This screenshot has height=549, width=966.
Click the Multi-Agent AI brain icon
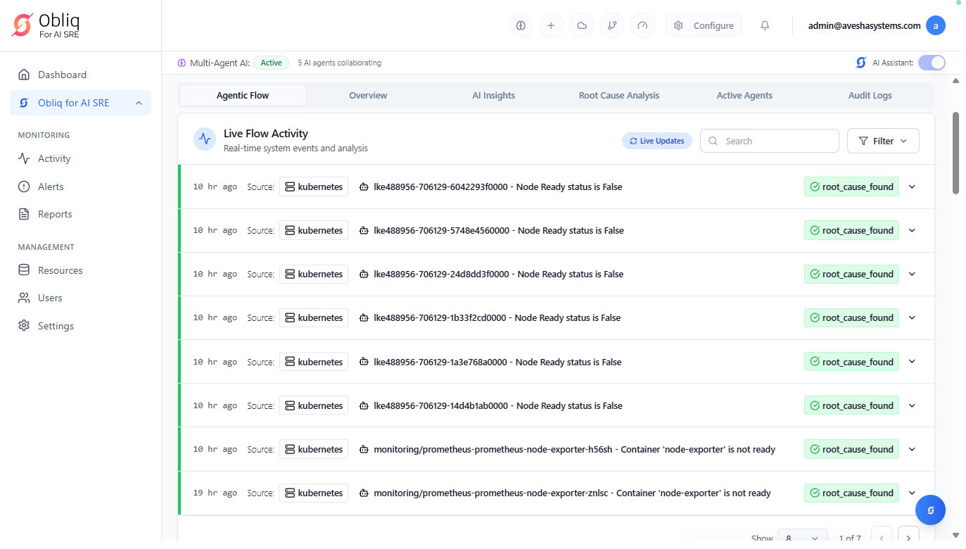182,63
